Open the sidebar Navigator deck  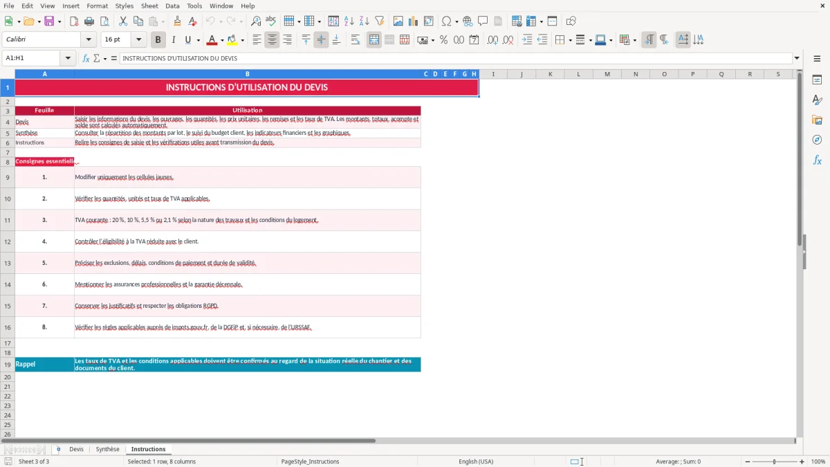pyautogui.click(x=817, y=140)
